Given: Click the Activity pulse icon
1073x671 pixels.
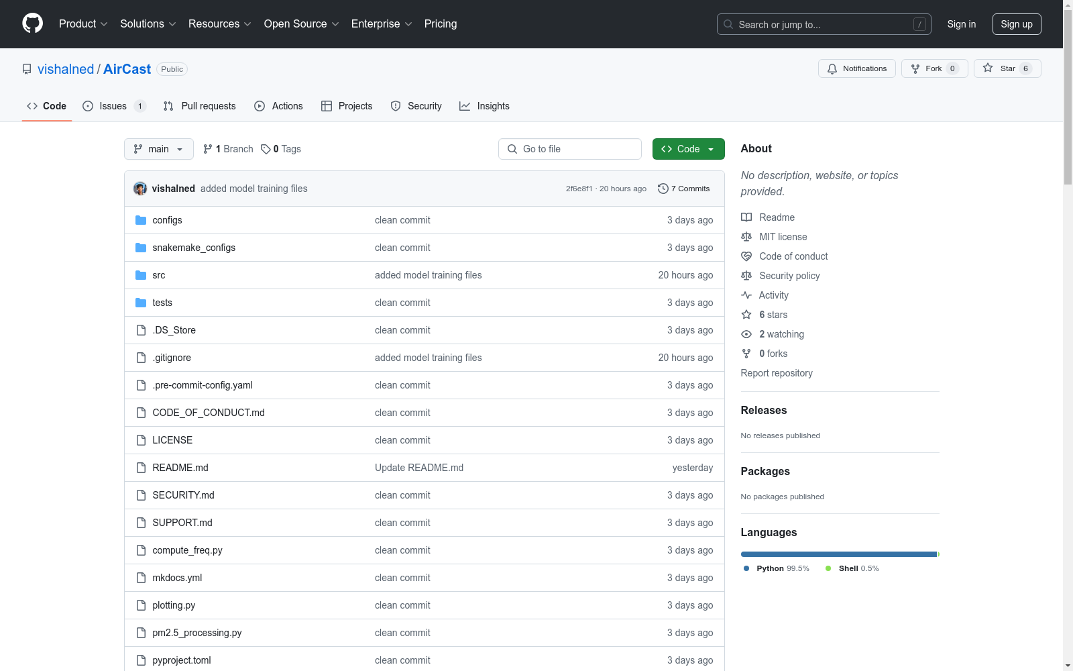Looking at the screenshot, I should click(x=746, y=295).
